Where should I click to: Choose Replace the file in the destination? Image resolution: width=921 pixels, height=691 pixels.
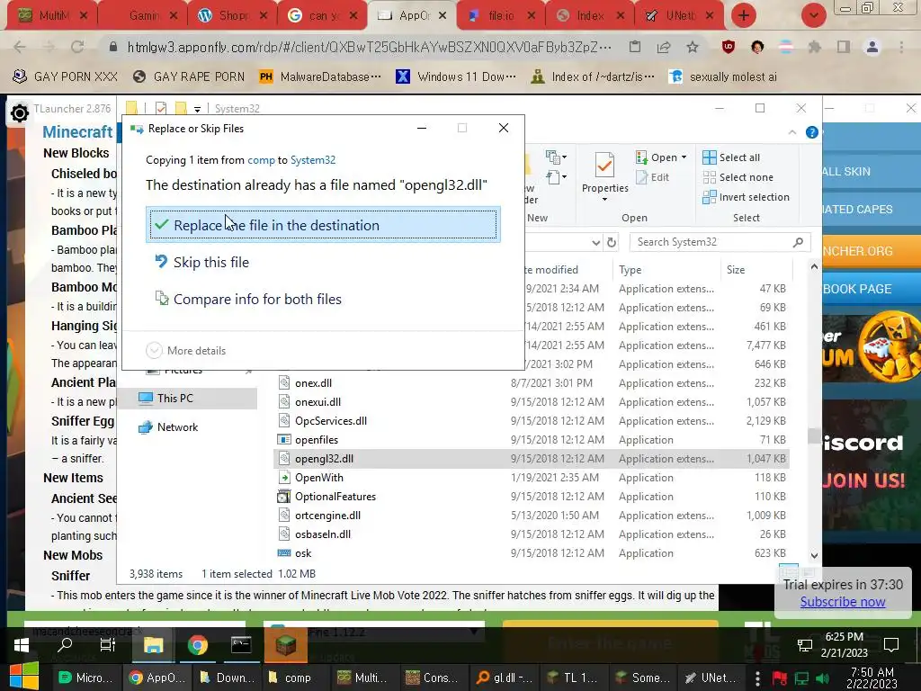pos(323,224)
